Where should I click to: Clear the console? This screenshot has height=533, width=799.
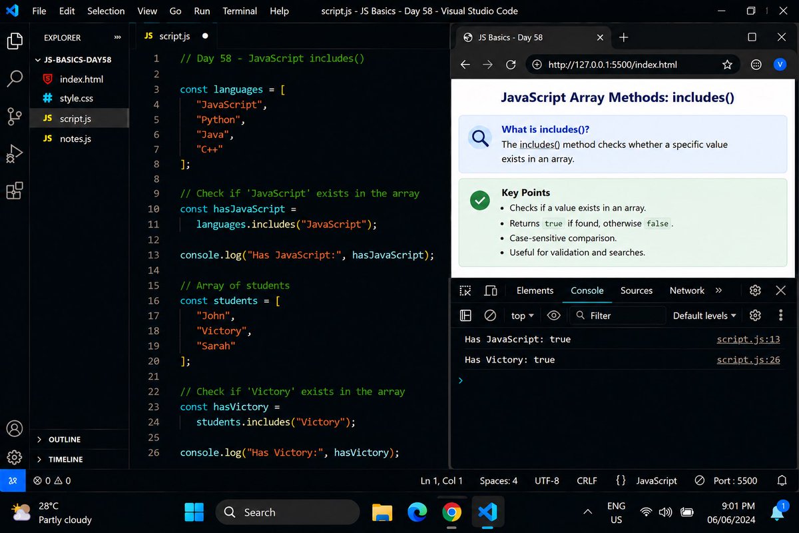click(x=490, y=316)
